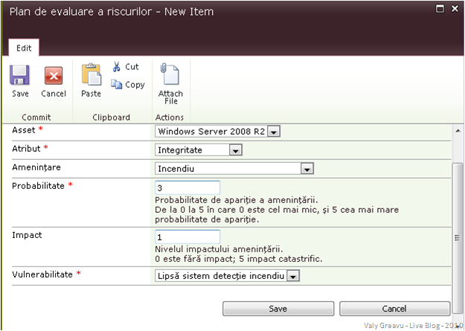Viewport: 465px width, 331px height.
Task: Switch to the Edit ribbon tab
Action: [24, 47]
